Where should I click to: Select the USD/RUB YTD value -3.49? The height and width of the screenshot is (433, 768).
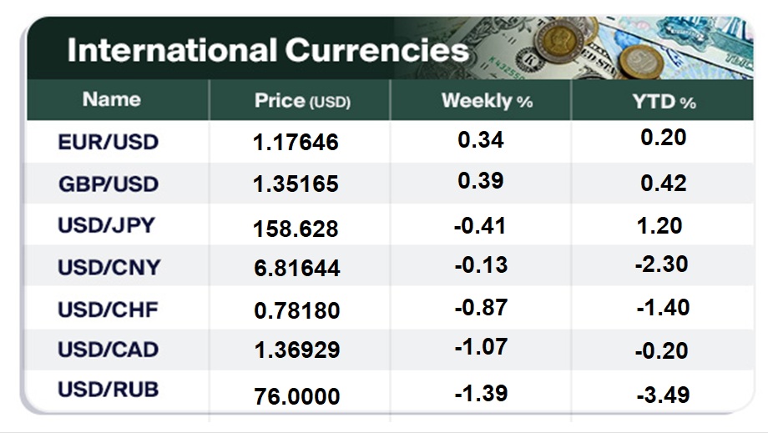pyautogui.click(x=662, y=393)
